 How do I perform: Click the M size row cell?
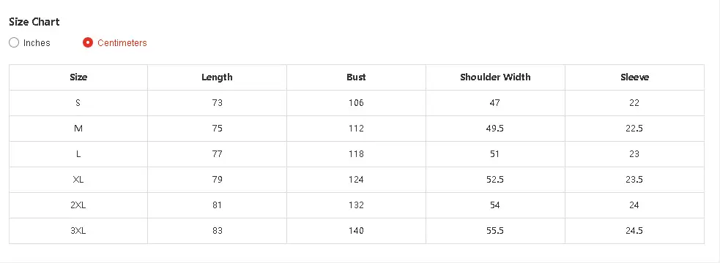(x=78, y=129)
